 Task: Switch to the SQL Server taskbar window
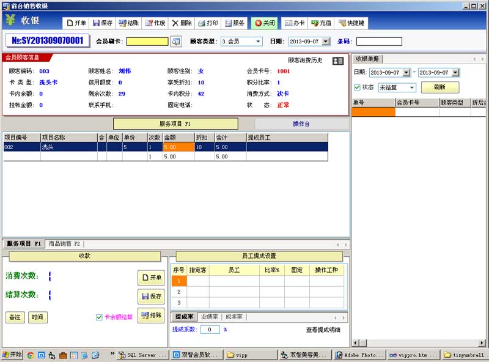coord(143,355)
